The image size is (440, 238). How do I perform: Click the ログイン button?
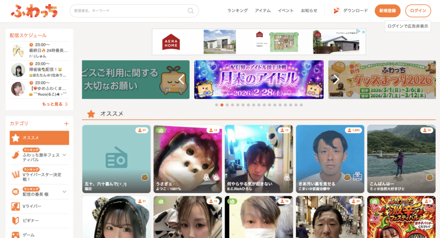tap(418, 11)
